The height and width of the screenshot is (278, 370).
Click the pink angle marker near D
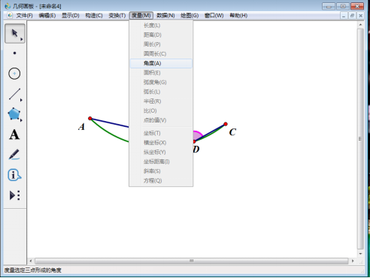point(197,135)
